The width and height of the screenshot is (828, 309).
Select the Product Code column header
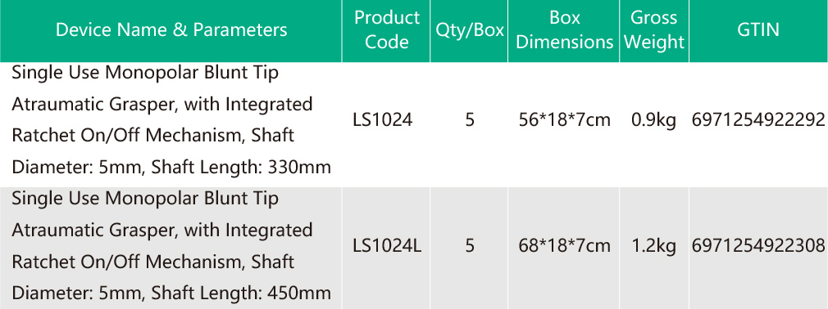coord(387,30)
